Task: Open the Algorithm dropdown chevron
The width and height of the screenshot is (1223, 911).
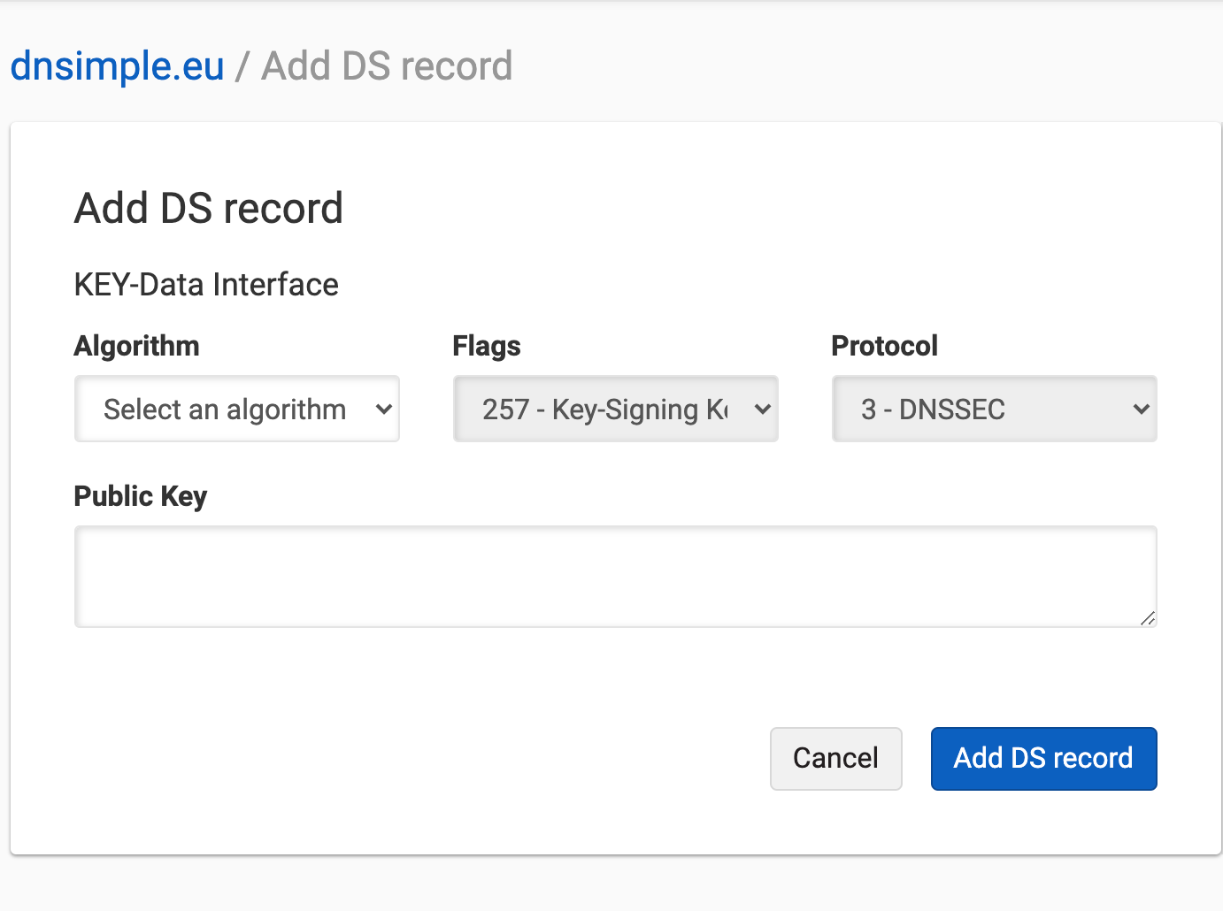Action: (384, 409)
